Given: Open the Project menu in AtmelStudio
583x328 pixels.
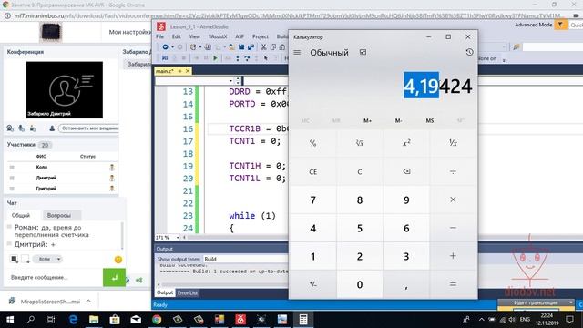Looking at the screenshot, I should [261, 36].
